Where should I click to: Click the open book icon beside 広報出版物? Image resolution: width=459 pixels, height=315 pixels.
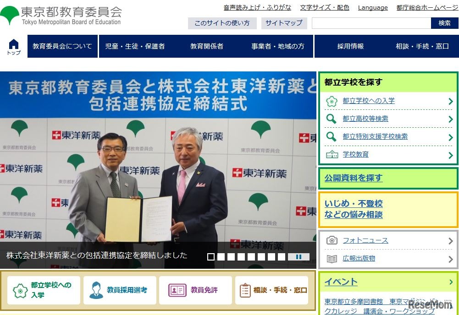tap(332, 259)
